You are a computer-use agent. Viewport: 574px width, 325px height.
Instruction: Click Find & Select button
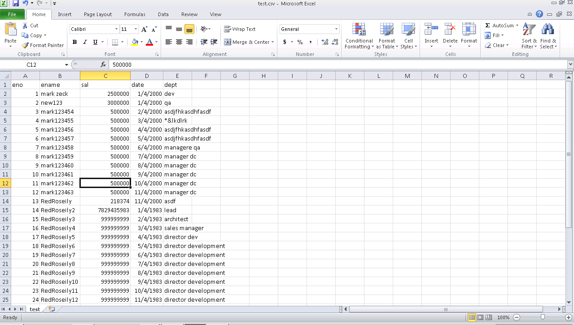(548, 36)
